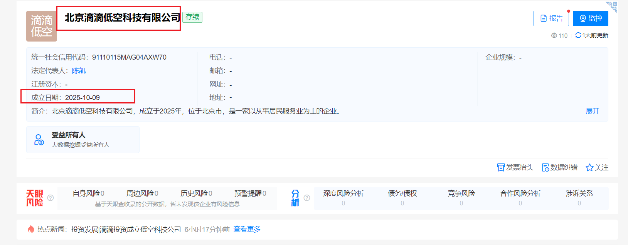Click the refresh update icon
Image resolution: width=628 pixels, height=245 pixels.
(x=578, y=35)
